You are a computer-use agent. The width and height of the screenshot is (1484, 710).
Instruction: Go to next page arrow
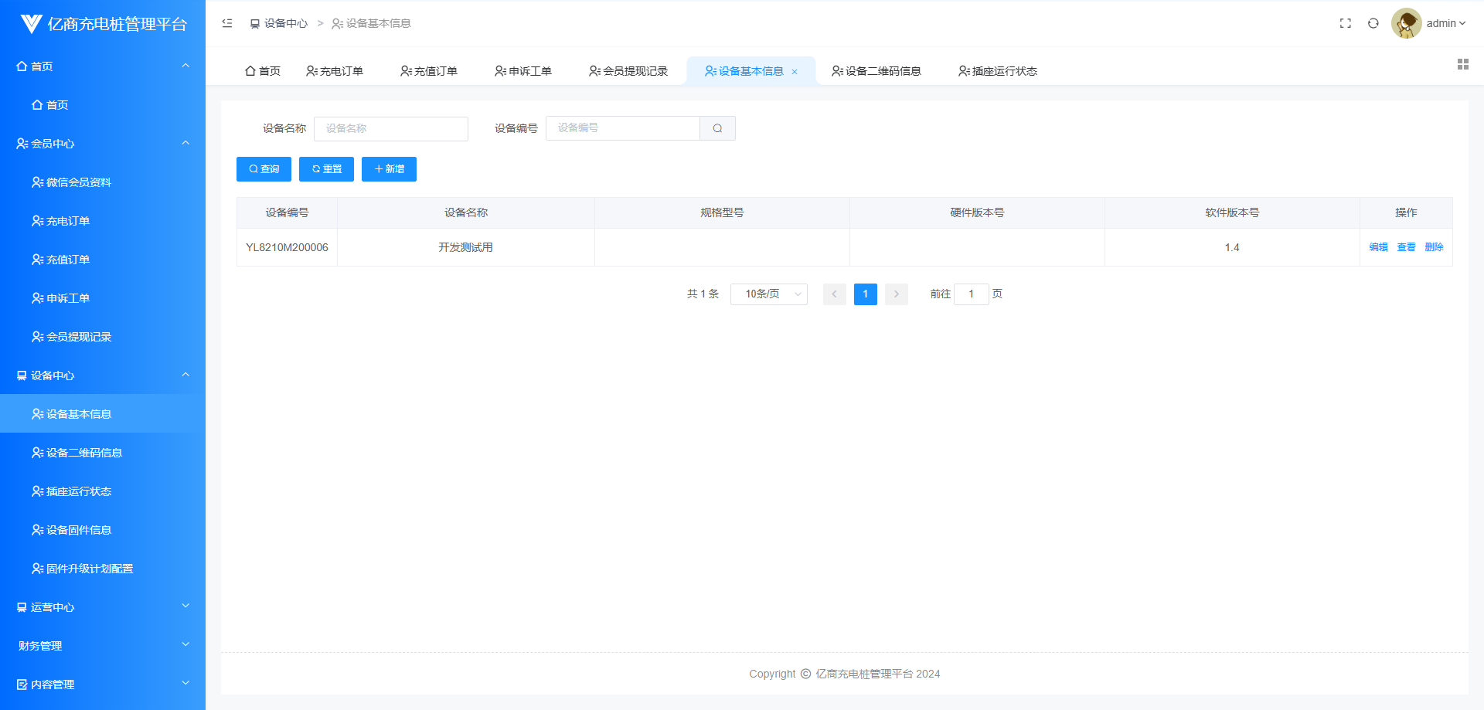tap(896, 294)
